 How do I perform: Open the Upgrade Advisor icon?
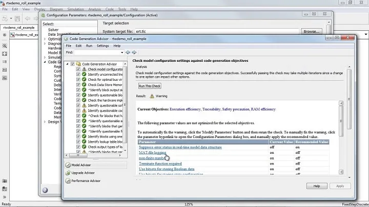click(68, 173)
